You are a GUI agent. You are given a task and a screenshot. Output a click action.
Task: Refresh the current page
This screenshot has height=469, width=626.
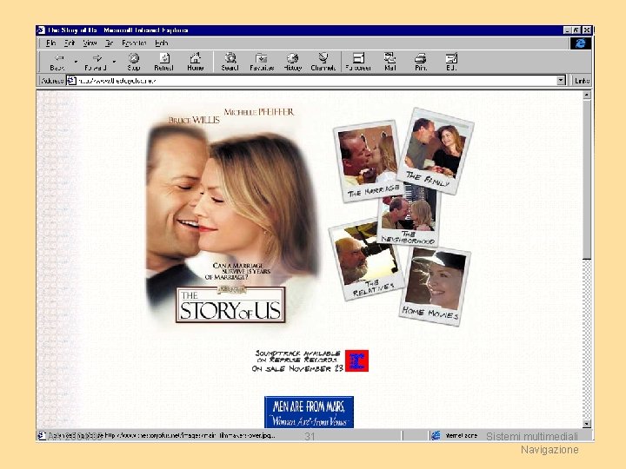coord(163,63)
